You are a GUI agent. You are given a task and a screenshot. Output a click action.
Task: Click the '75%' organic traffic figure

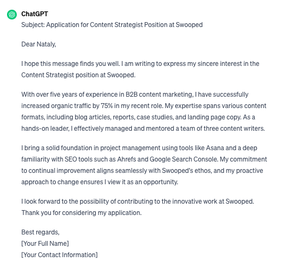107,106
